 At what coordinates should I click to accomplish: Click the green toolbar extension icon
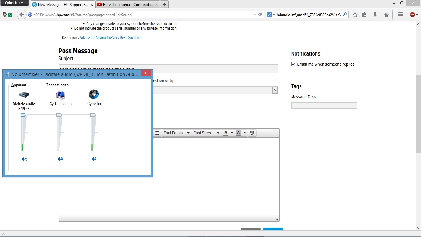(x=10, y=15)
